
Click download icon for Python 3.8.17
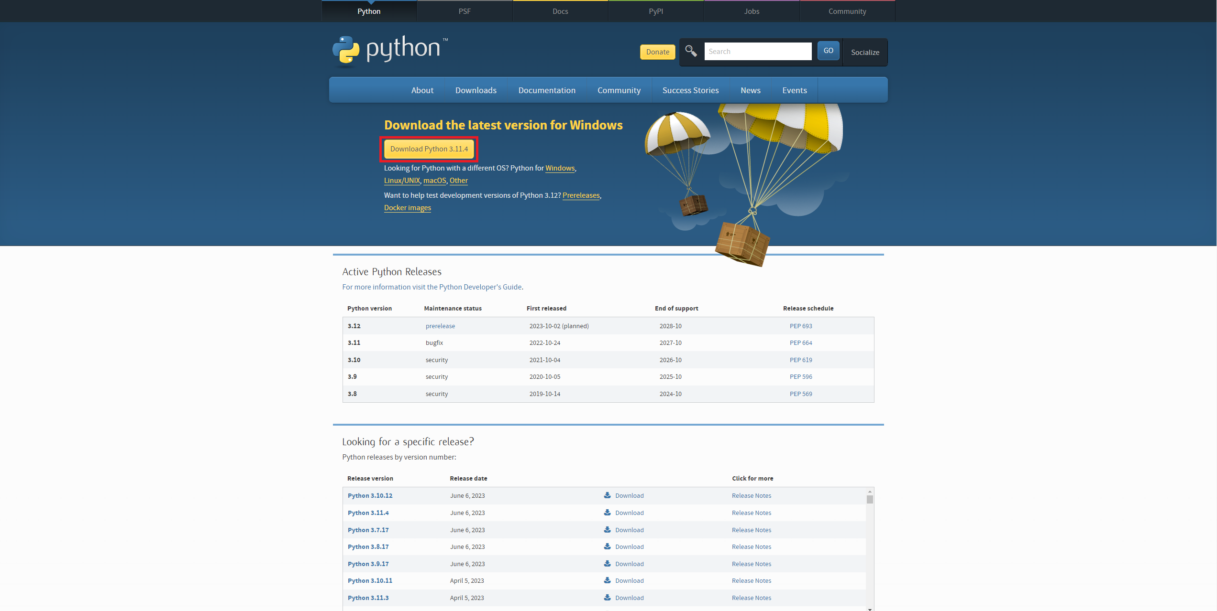click(x=607, y=547)
